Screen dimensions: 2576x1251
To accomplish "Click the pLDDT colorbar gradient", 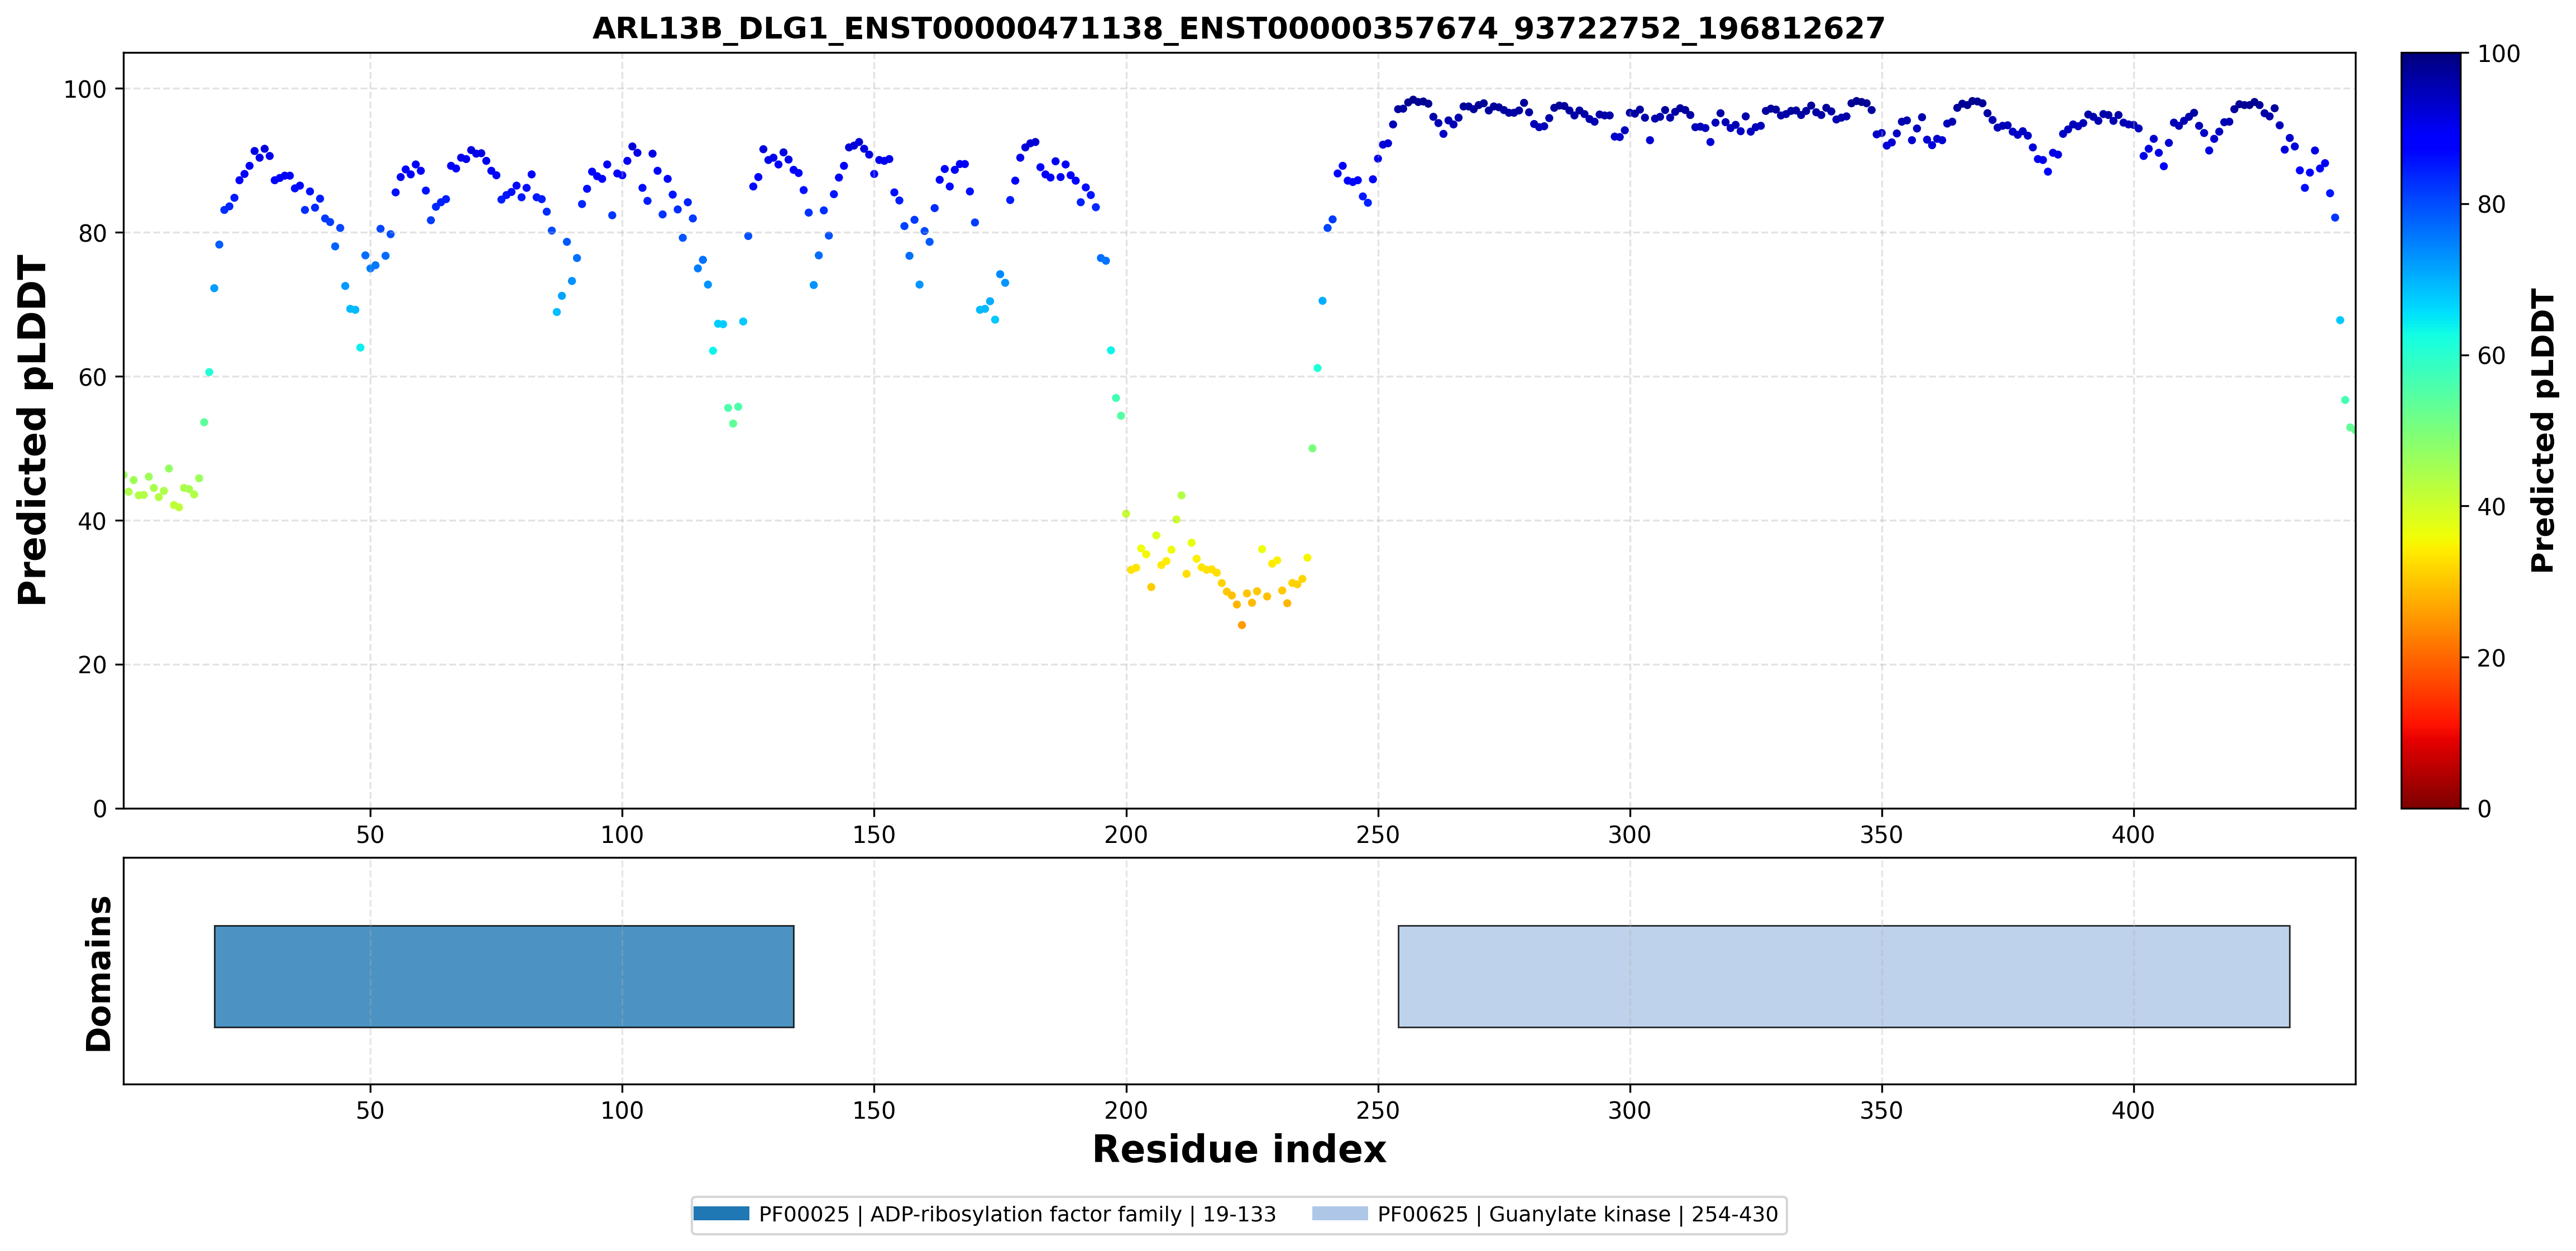I will coord(2430,430).
